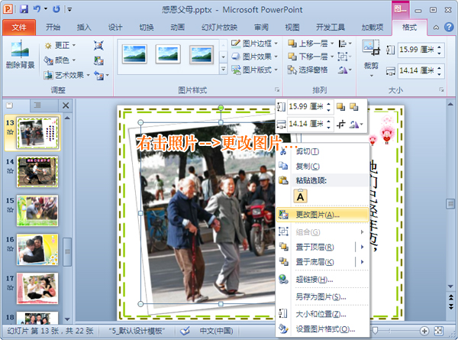
Task: Click the Undo icon in title bar
Action: [37, 9]
